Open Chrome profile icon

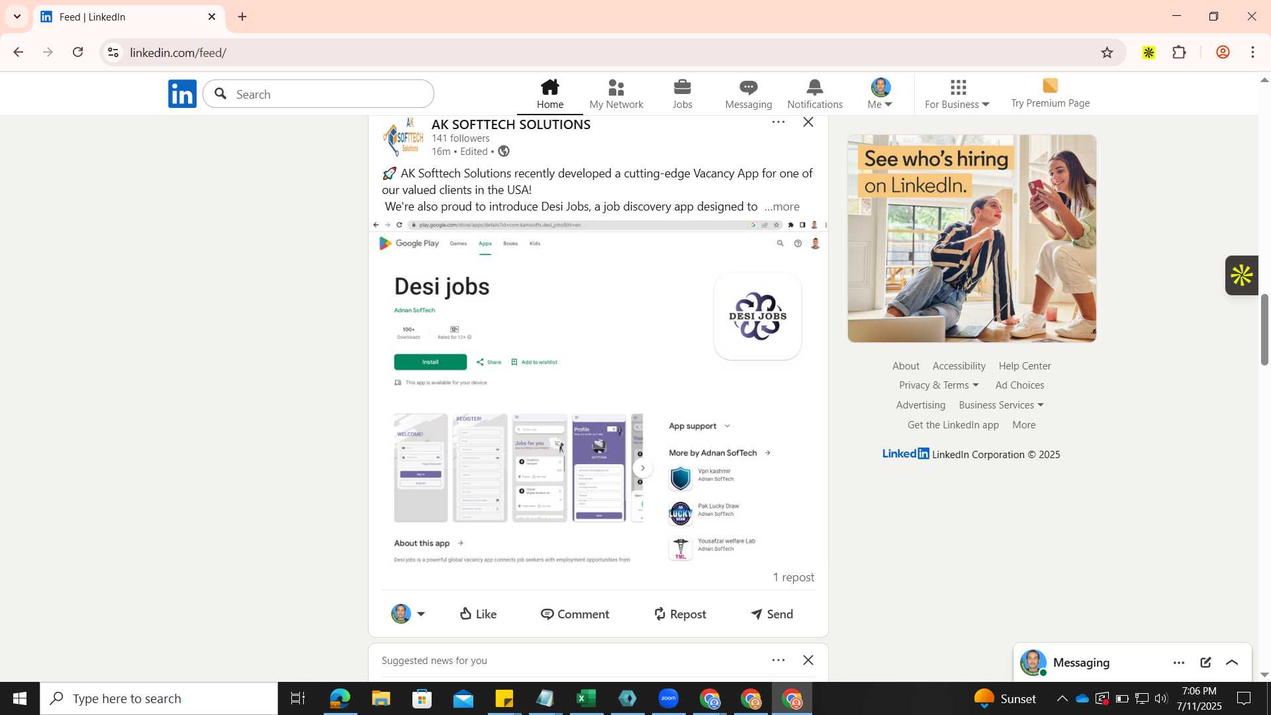tap(1223, 52)
